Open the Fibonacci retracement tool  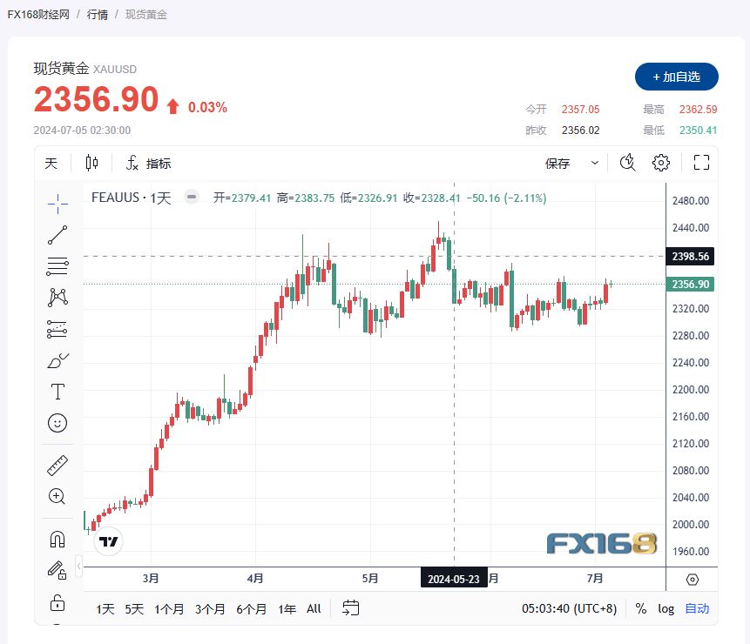pos(57,265)
